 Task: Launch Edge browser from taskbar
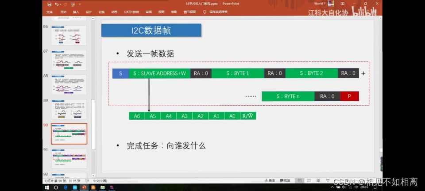(x=66, y=187)
